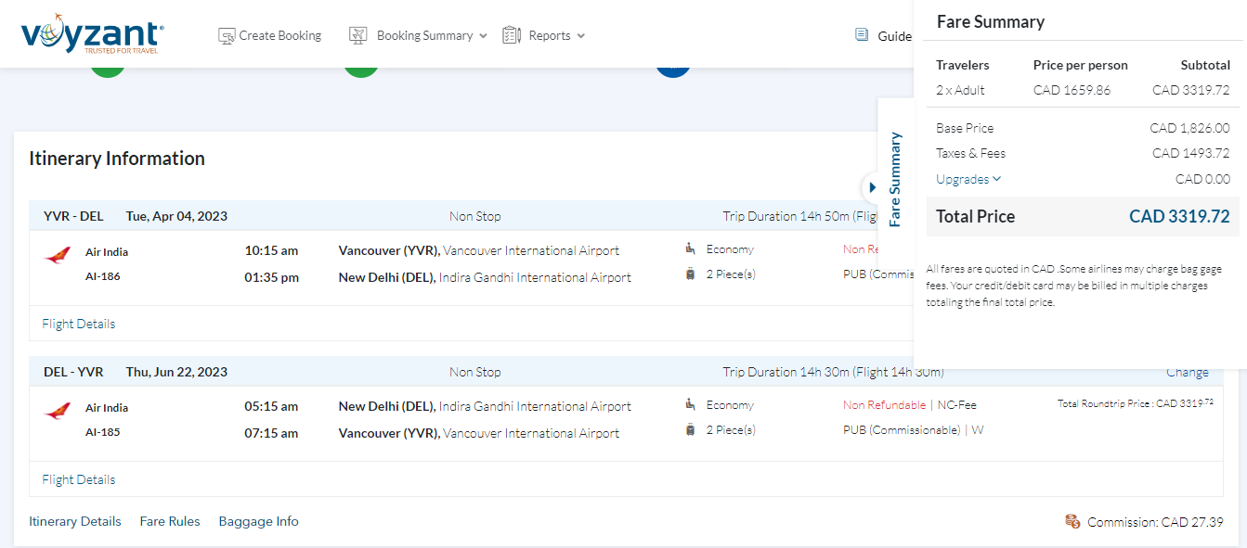The image size is (1247, 548).
Task: Show Flight Details for YVR - DEL flight
Action: pos(79,324)
